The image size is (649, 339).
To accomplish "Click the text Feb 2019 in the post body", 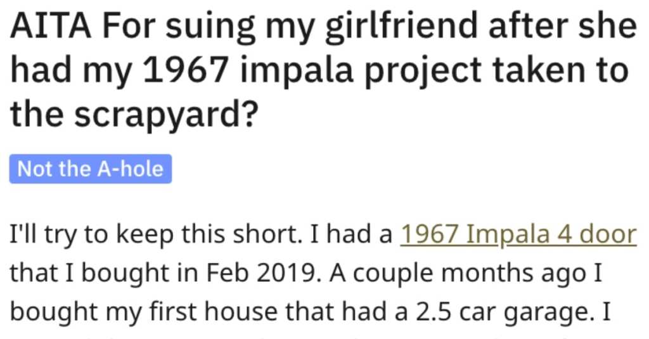I will tap(262, 274).
